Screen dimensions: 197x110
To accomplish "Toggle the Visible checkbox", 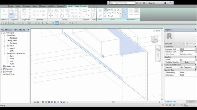I will (x=181, y=60).
